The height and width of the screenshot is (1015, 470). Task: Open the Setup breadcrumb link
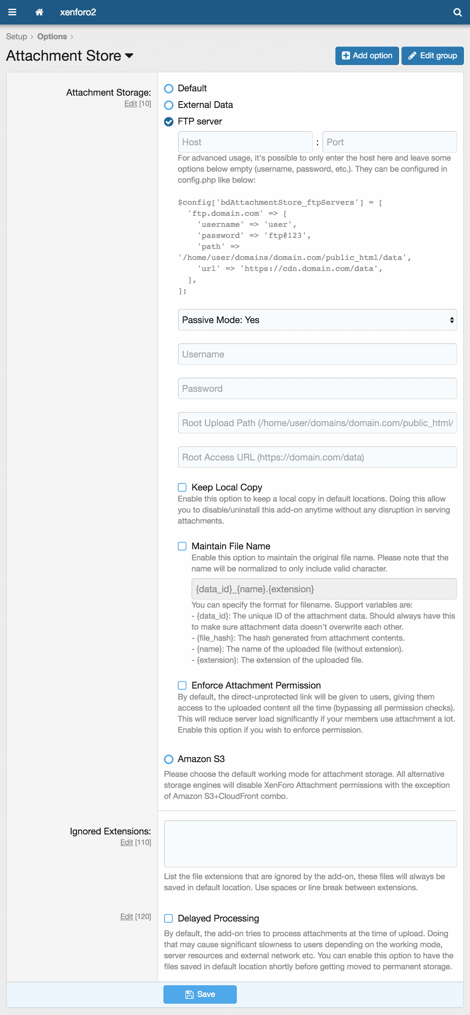(x=17, y=37)
